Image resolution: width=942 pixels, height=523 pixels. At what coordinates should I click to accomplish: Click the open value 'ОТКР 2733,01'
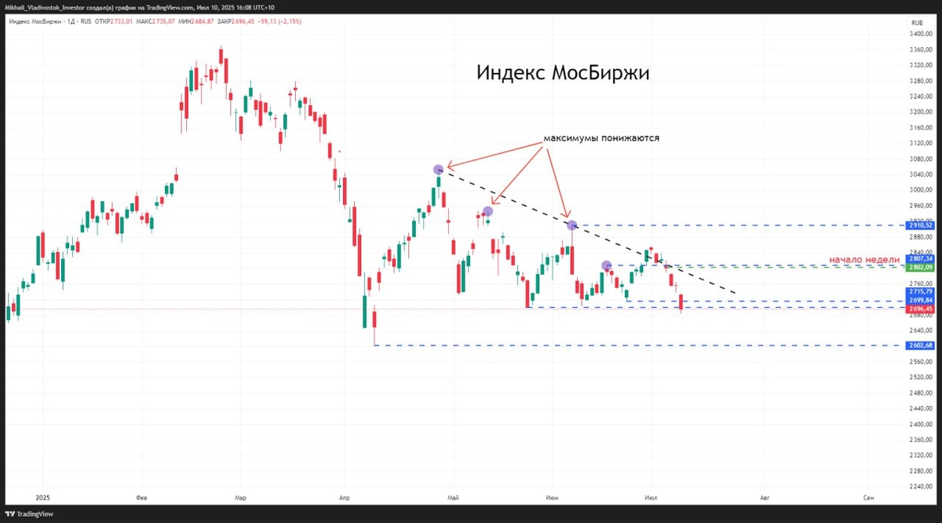pyautogui.click(x=114, y=21)
